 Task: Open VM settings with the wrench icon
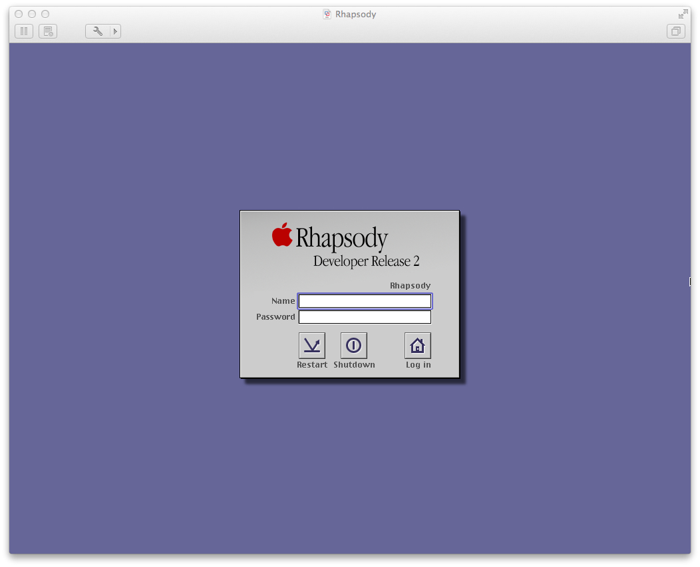(97, 31)
